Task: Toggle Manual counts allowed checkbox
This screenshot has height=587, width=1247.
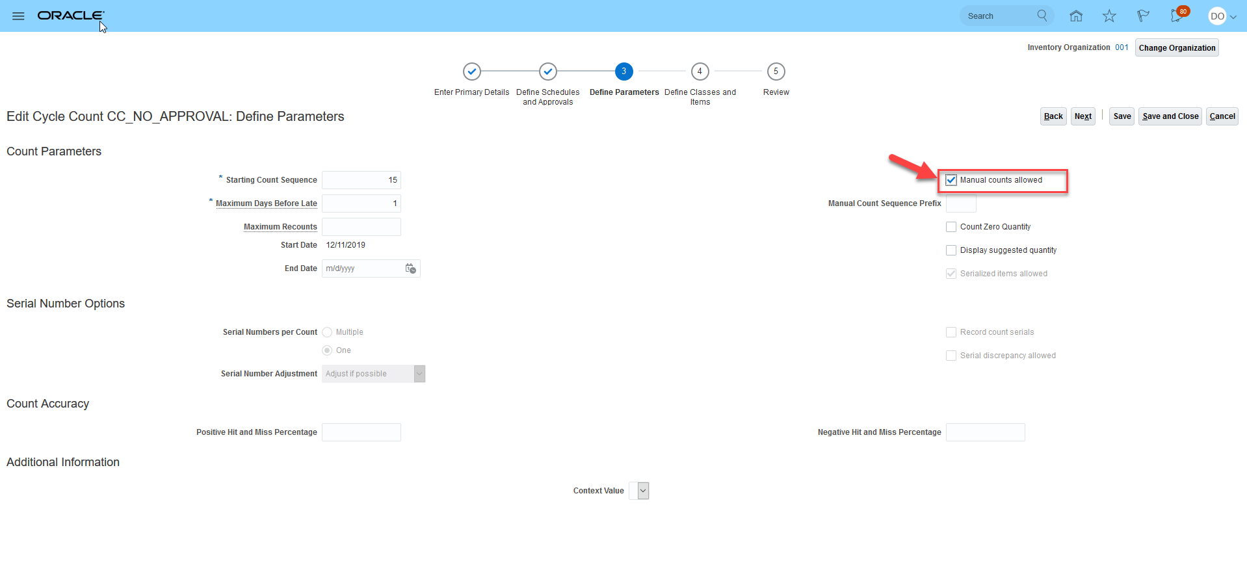Action: 951,180
